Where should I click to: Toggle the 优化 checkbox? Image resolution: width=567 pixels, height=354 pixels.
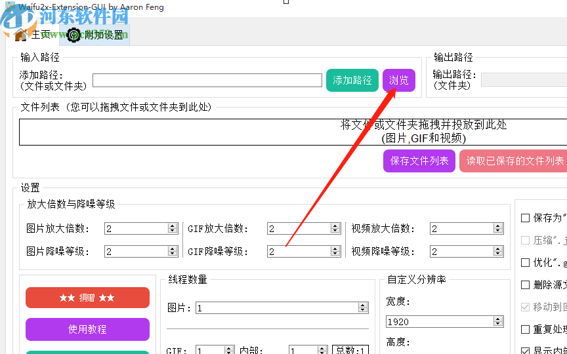[x=526, y=263]
